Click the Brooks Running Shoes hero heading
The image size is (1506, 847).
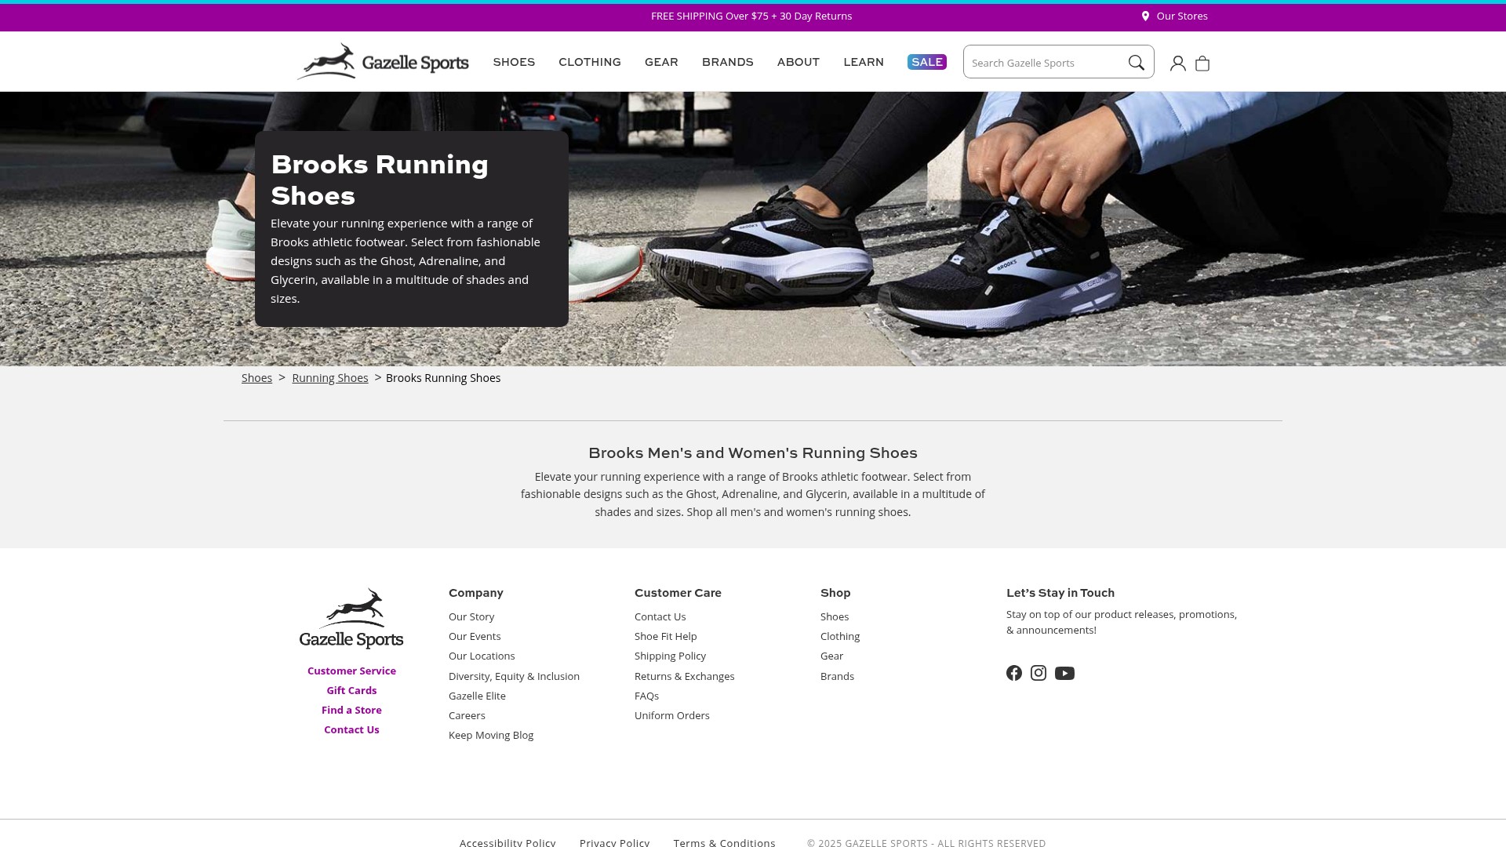click(380, 180)
